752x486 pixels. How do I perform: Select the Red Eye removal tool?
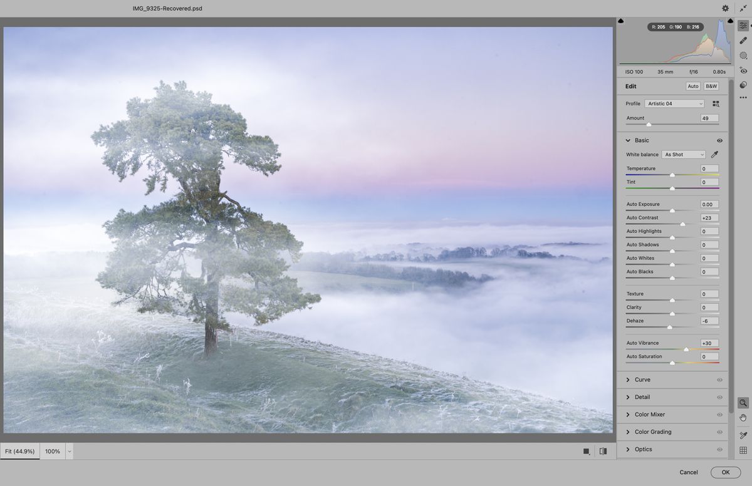(x=743, y=71)
